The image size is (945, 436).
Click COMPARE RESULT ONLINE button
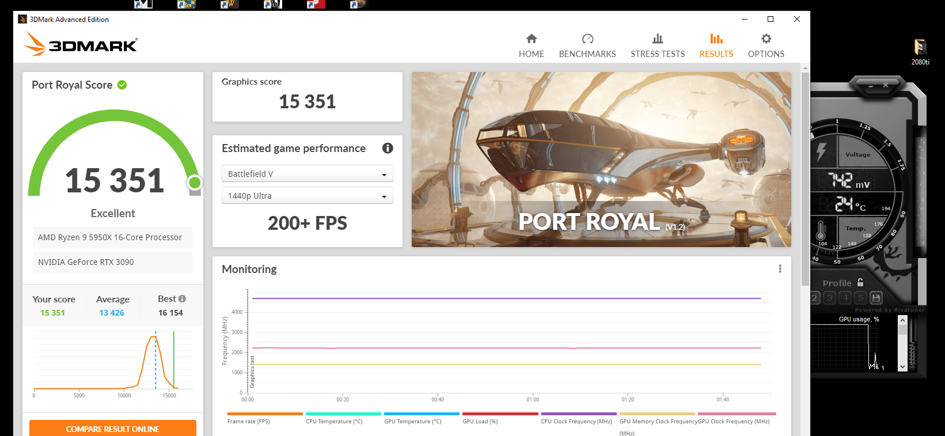pyautogui.click(x=113, y=429)
